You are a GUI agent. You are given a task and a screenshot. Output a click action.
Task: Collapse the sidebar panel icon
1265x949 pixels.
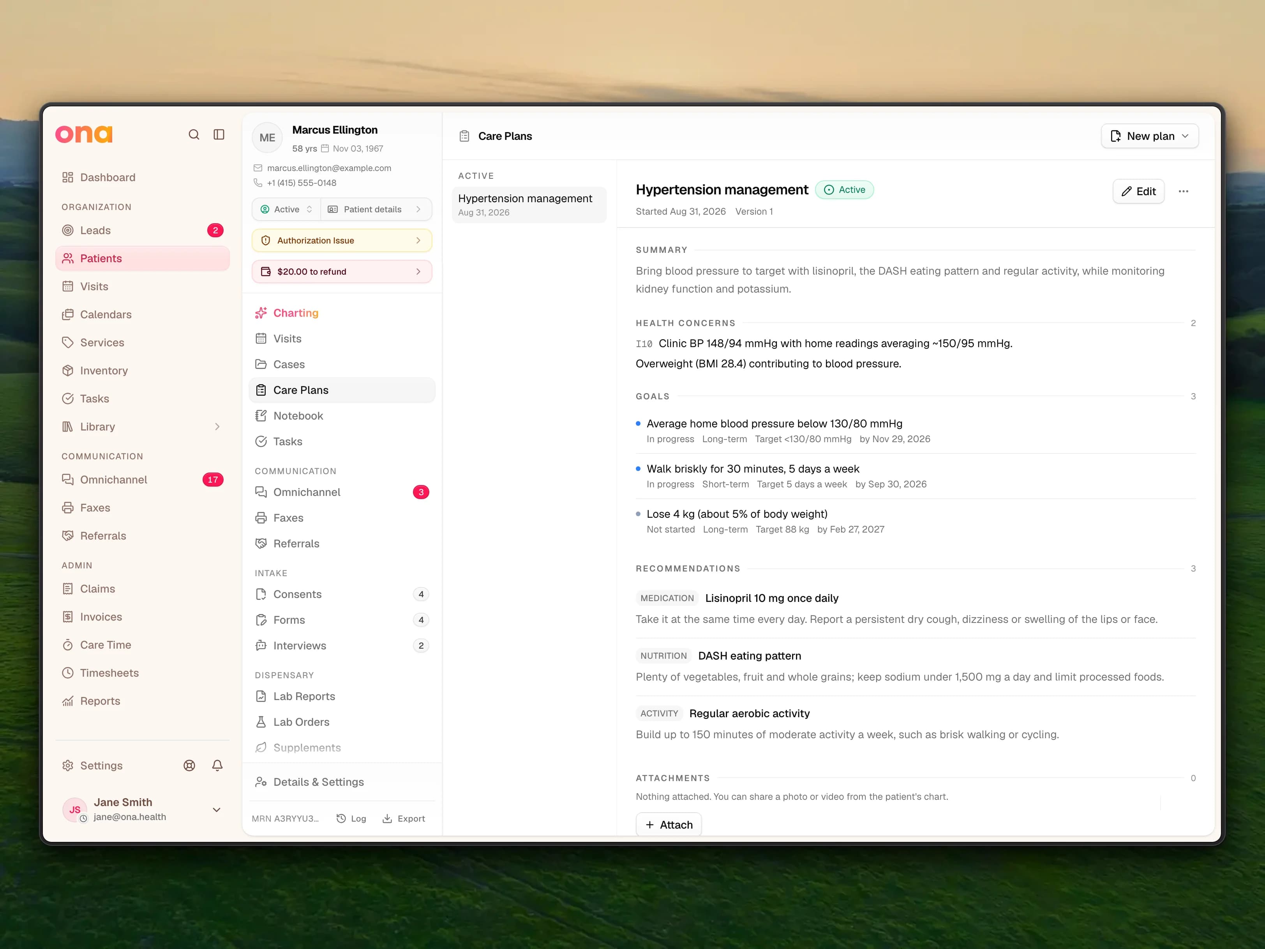click(x=219, y=134)
